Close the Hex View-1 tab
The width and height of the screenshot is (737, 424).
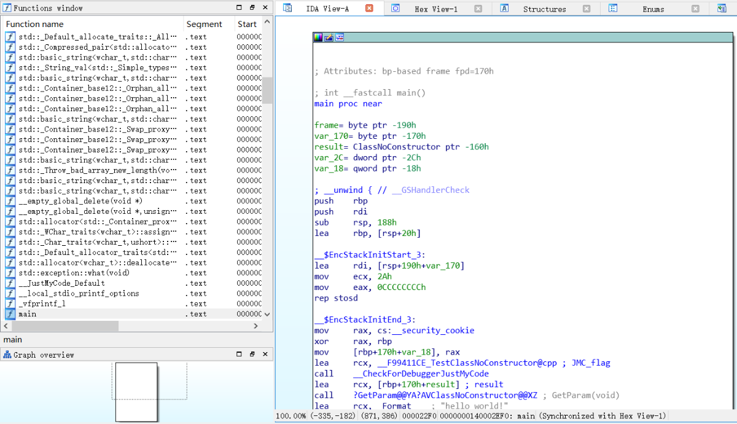point(478,9)
